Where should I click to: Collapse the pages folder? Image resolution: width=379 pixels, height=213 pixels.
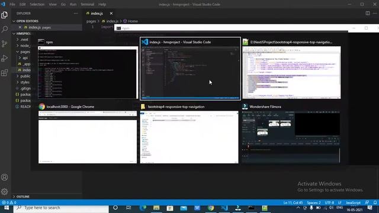coord(23,51)
